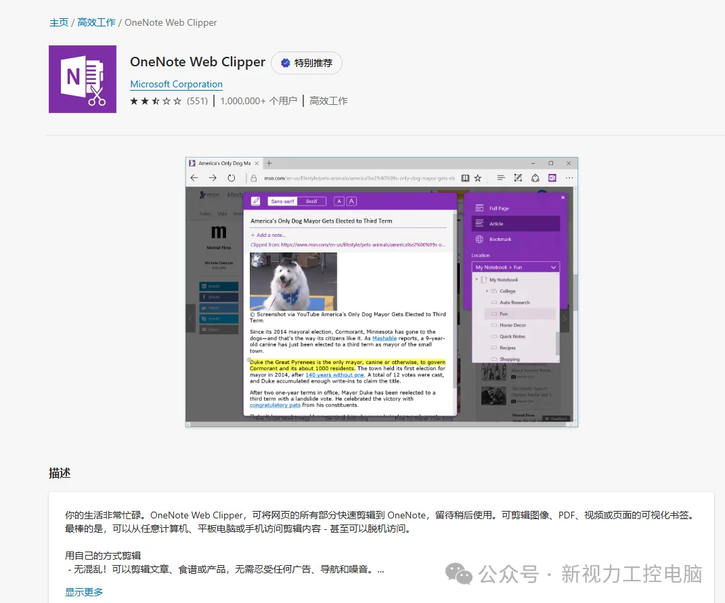
Task: Open the America's Only Dog Ma browser tab
Action: pyautogui.click(x=224, y=163)
